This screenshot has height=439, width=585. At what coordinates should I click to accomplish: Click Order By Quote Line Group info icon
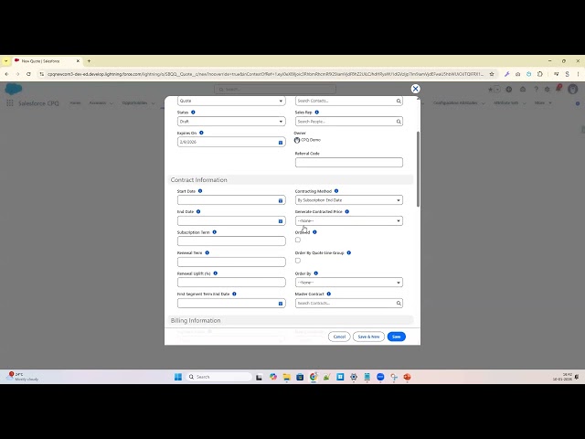tap(349, 252)
